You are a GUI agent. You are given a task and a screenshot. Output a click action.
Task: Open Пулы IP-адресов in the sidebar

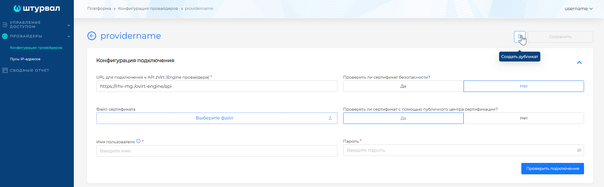click(x=25, y=59)
